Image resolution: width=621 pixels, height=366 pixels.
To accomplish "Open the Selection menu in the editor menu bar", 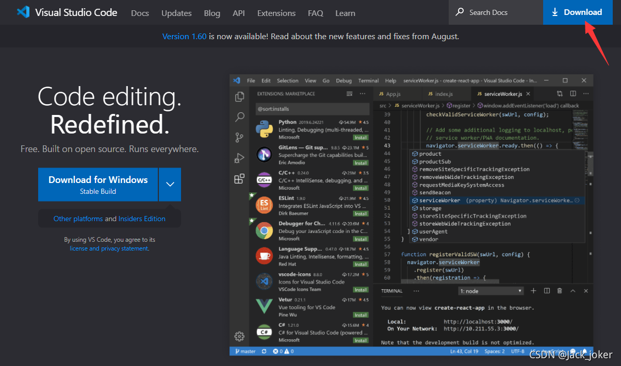I will pyautogui.click(x=288, y=80).
